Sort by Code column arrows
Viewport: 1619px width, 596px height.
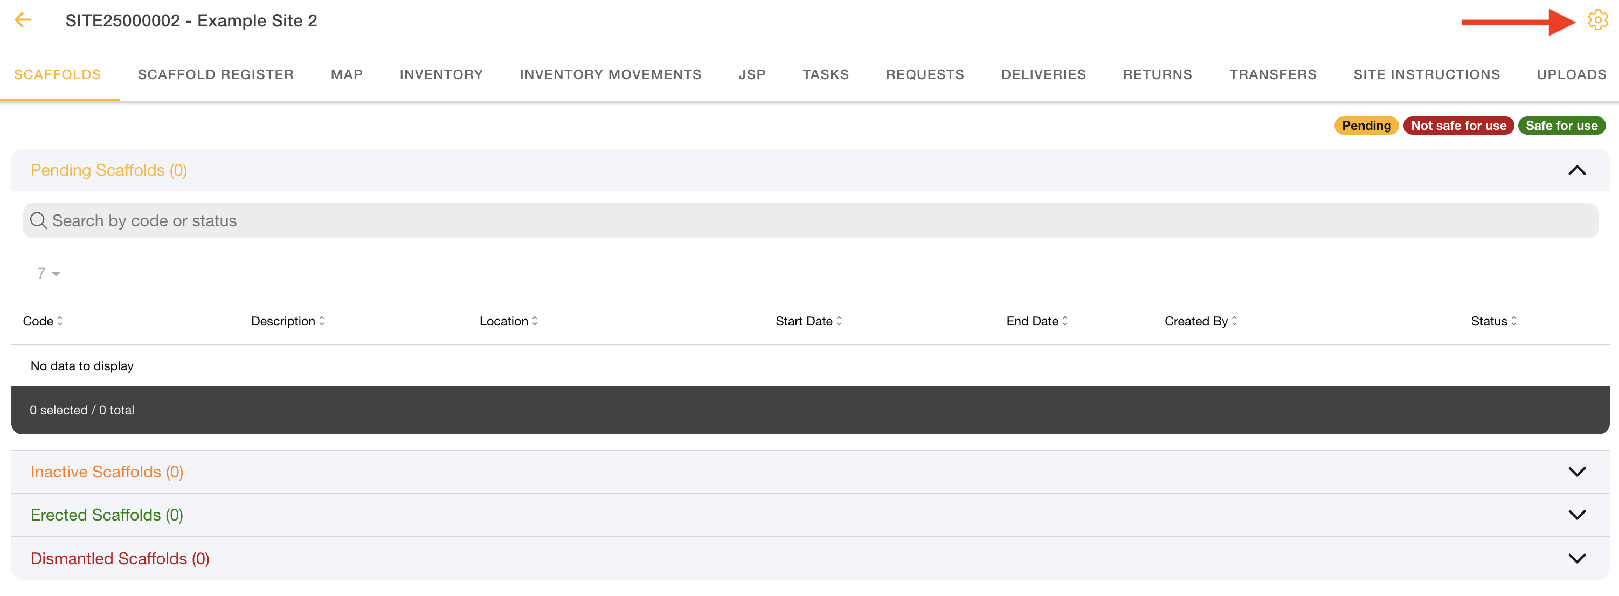(60, 321)
